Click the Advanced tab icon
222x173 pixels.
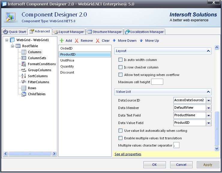[31, 31]
